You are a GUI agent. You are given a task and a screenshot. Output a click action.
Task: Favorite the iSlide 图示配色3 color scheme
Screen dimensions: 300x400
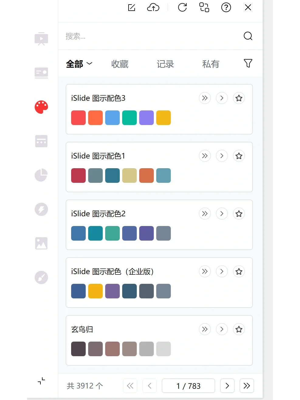(239, 98)
